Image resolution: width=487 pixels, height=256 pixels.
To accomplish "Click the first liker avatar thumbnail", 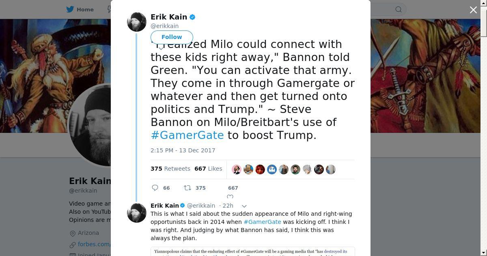I will tap(237, 169).
